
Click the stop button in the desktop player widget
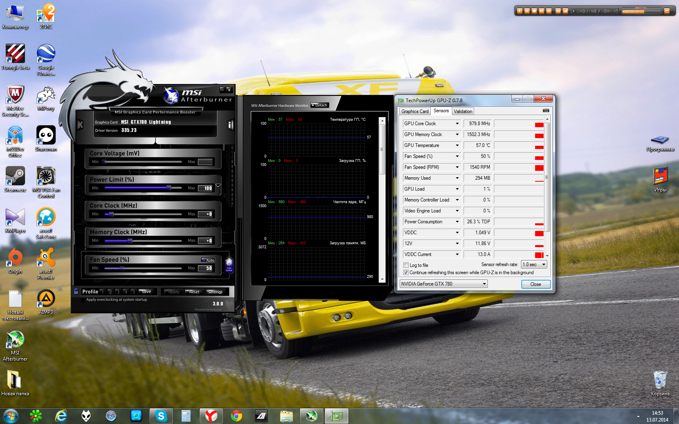(534, 11)
